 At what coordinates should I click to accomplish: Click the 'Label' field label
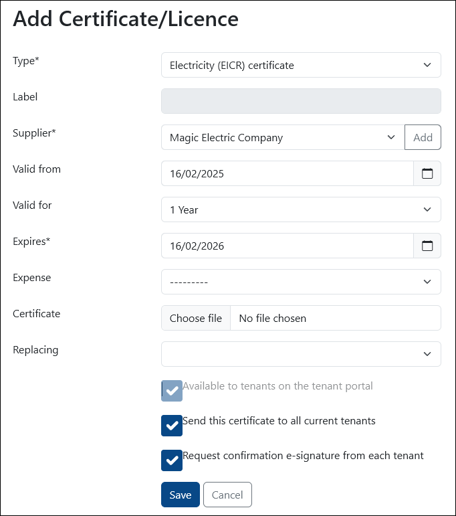pyautogui.click(x=25, y=97)
